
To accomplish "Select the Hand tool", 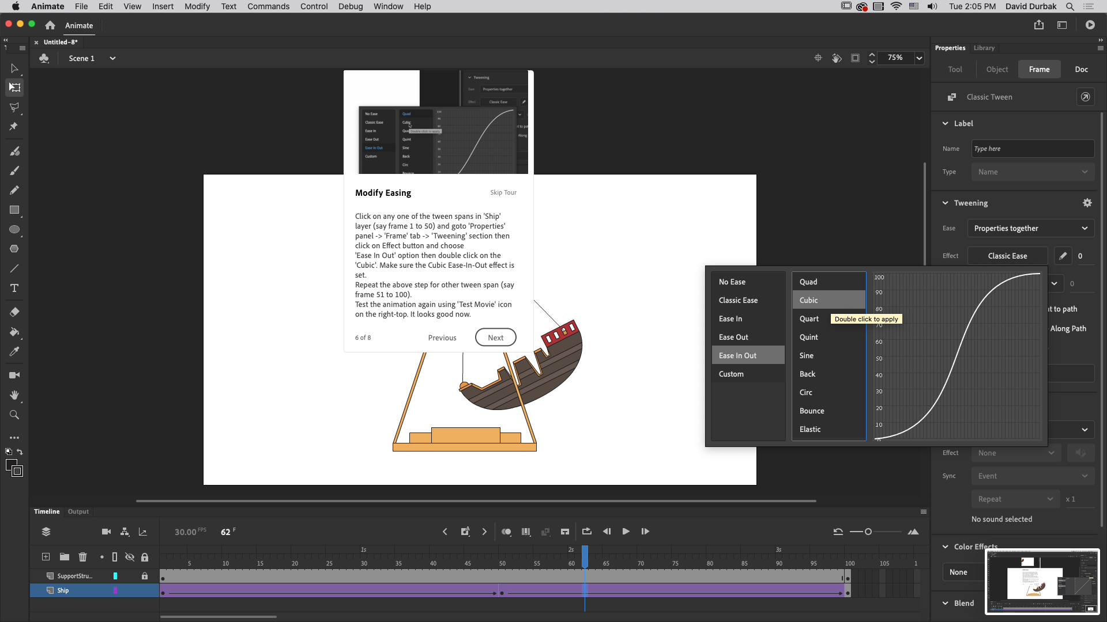I will click(x=14, y=395).
